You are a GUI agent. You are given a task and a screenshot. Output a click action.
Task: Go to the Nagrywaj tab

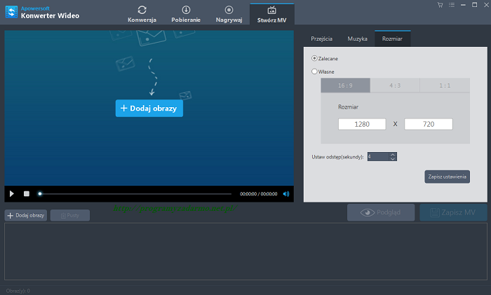pos(229,14)
